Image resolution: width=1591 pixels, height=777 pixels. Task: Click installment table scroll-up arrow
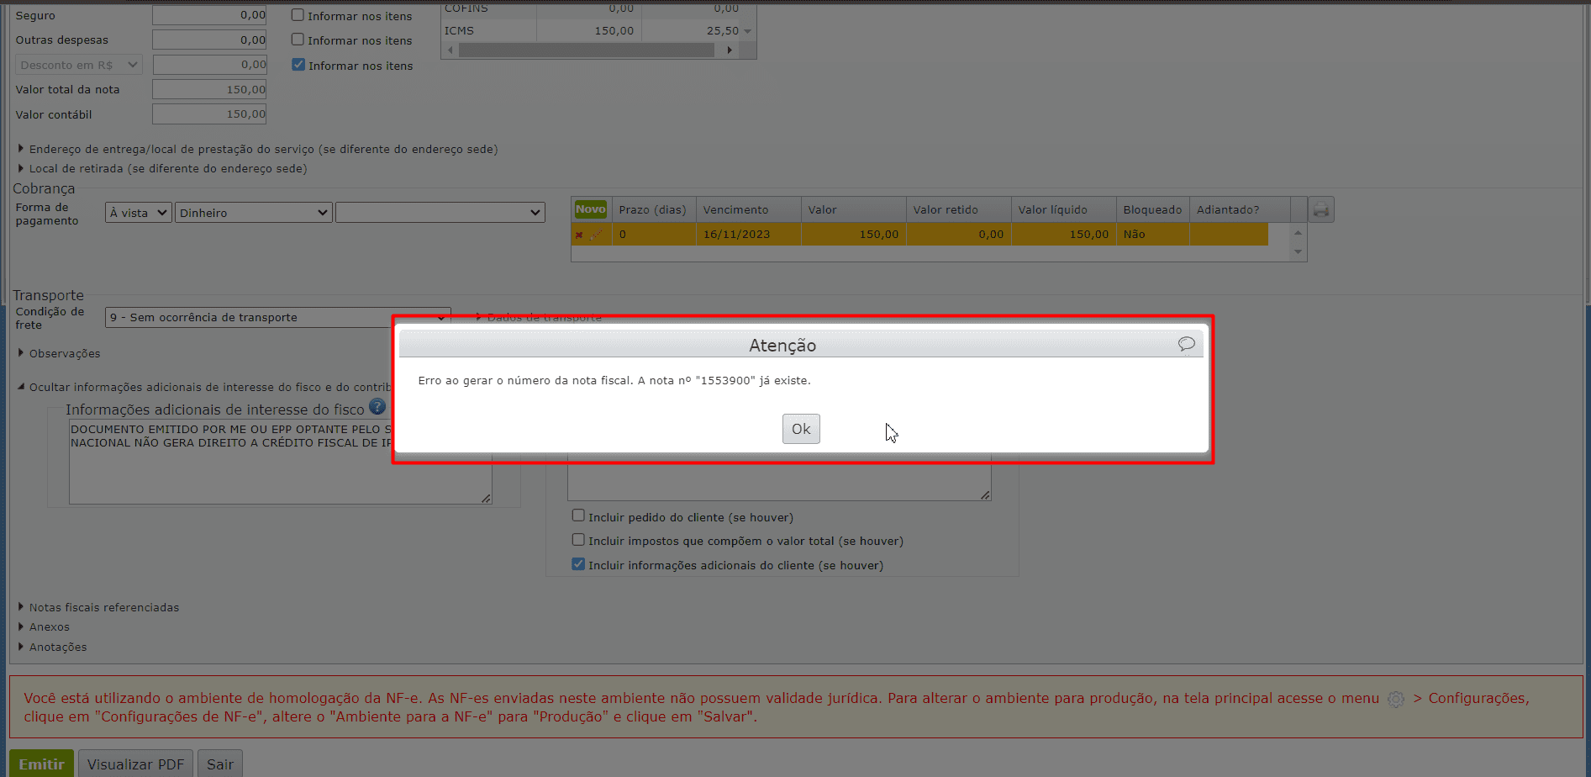(x=1299, y=233)
